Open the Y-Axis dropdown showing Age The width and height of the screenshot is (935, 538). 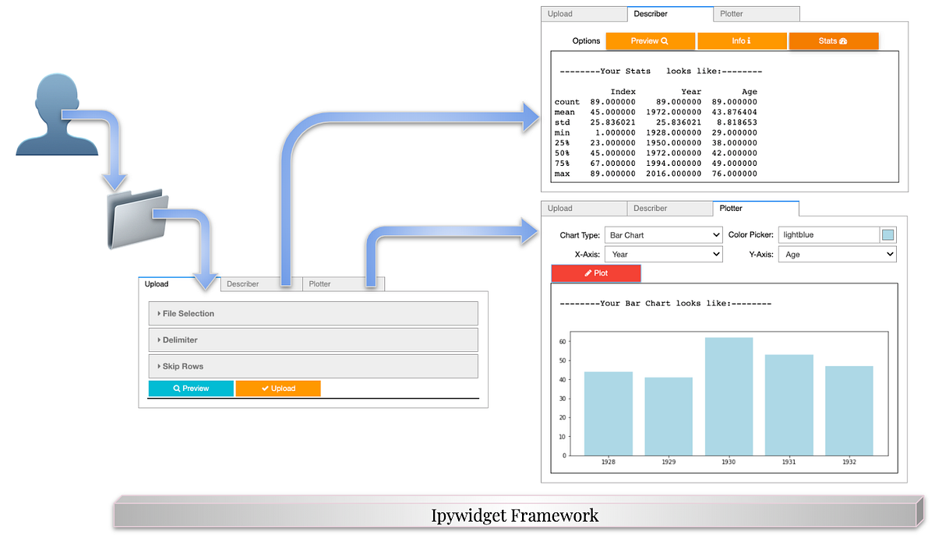click(837, 254)
